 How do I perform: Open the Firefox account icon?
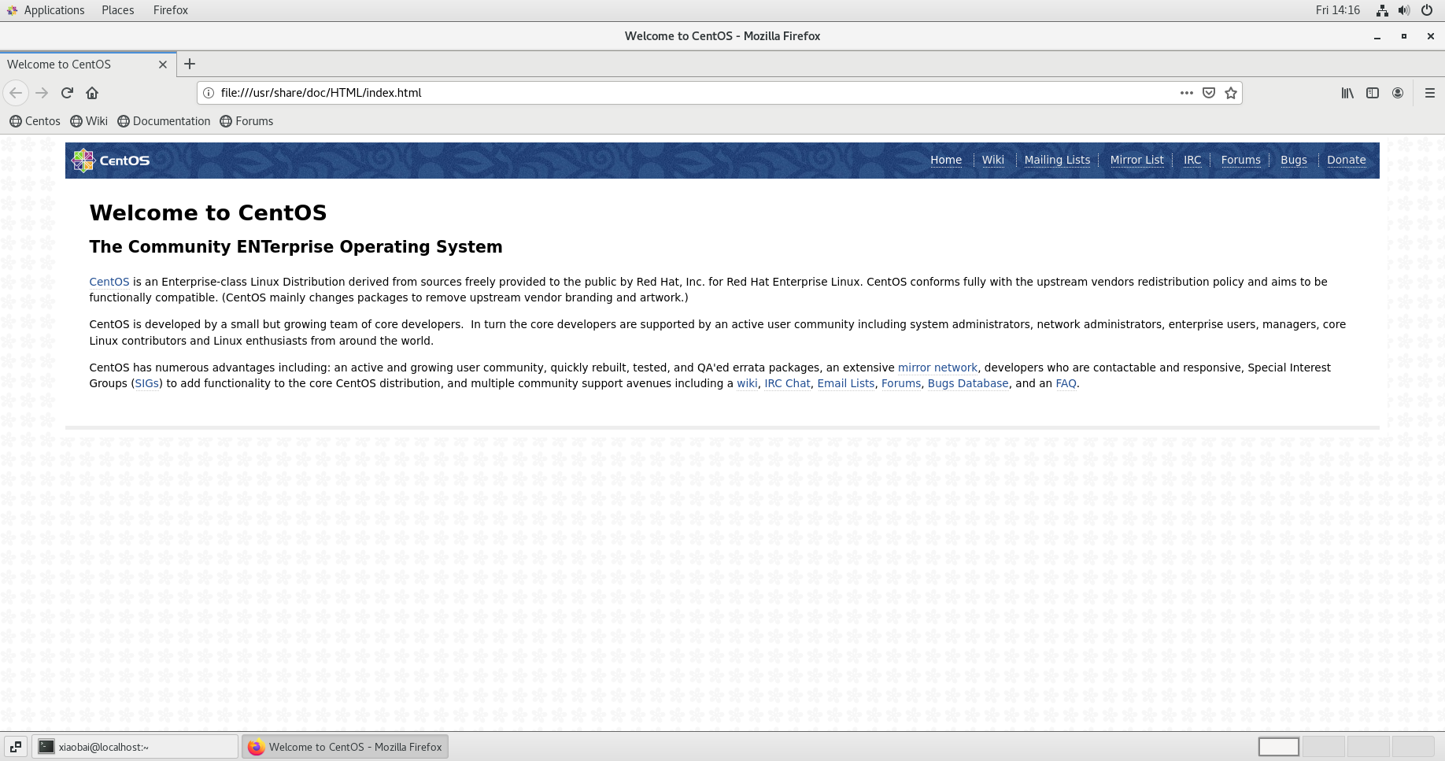(x=1398, y=93)
